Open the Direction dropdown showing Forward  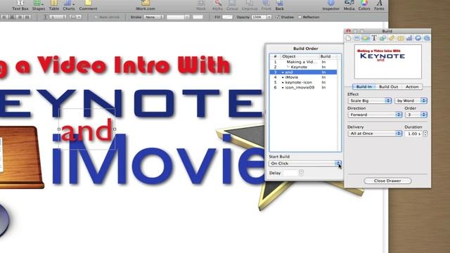click(375, 115)
